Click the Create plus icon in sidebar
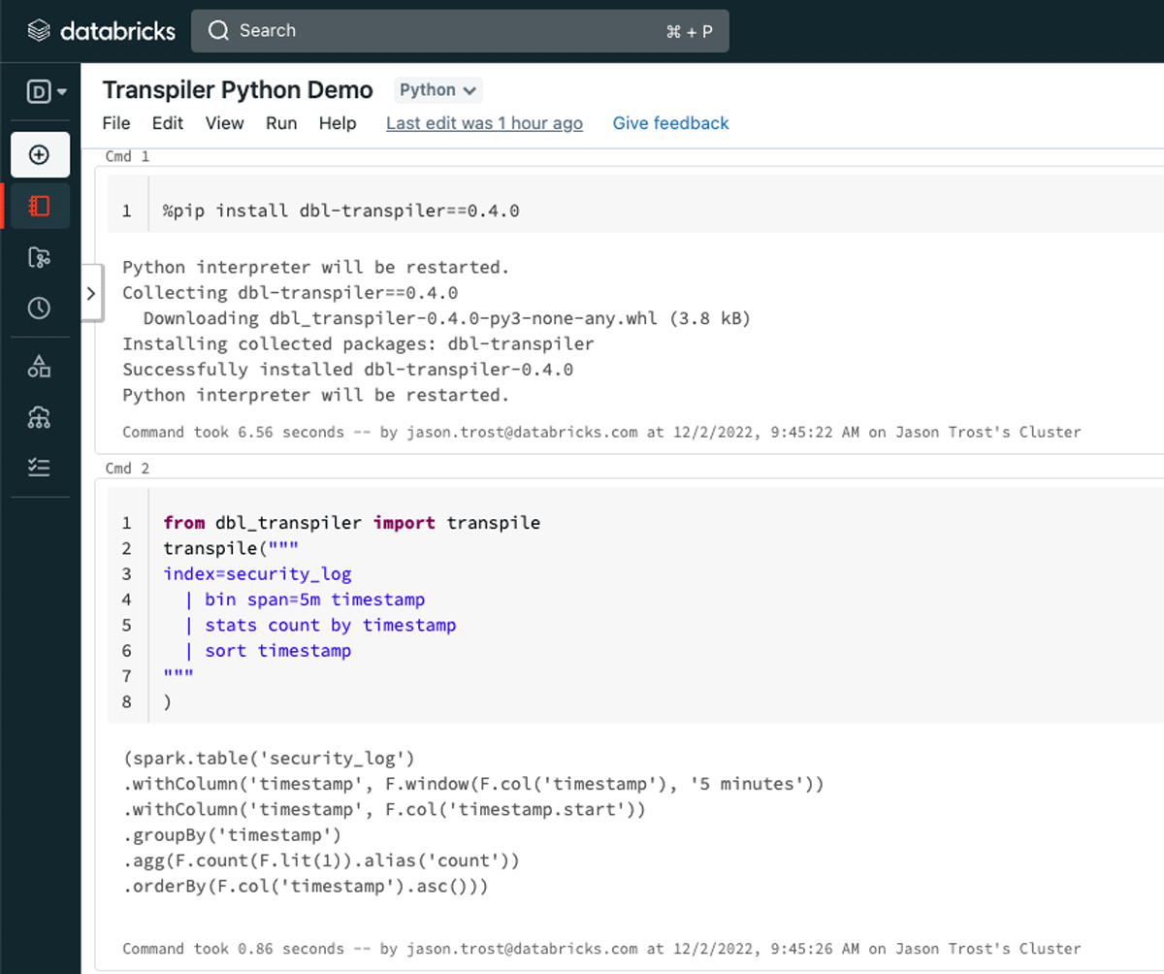This screenshot has width=1164, height=974. [x=40, y=155]
